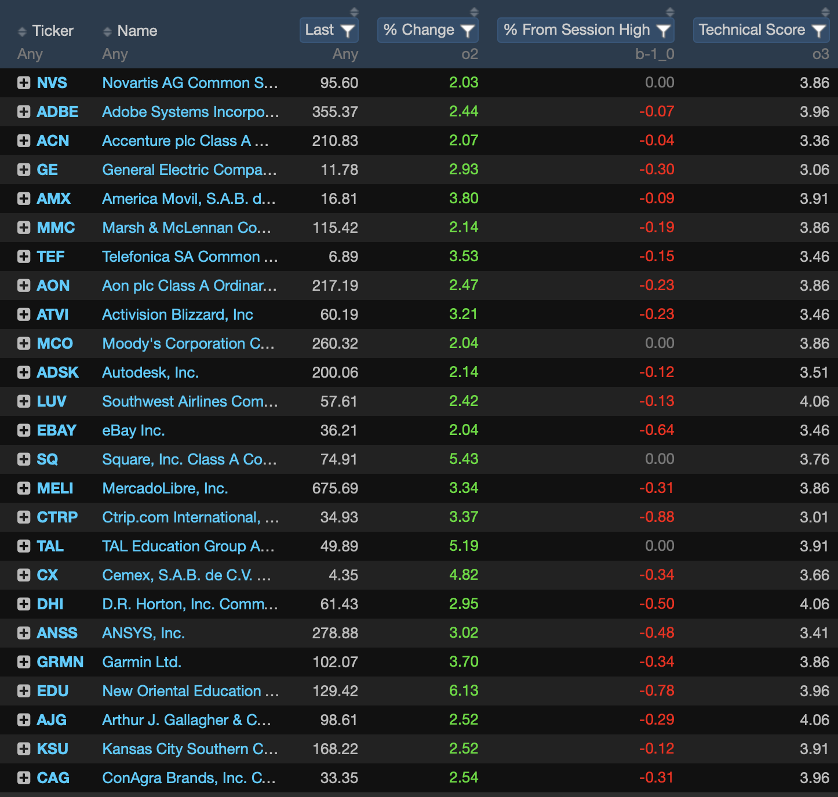Click the plus icon beside CAG
The height and width of the screenshot is (797, 838).
tap(24, 778)
